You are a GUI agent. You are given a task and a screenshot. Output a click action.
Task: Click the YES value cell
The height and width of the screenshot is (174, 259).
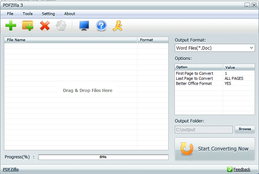tap(228, 83)
